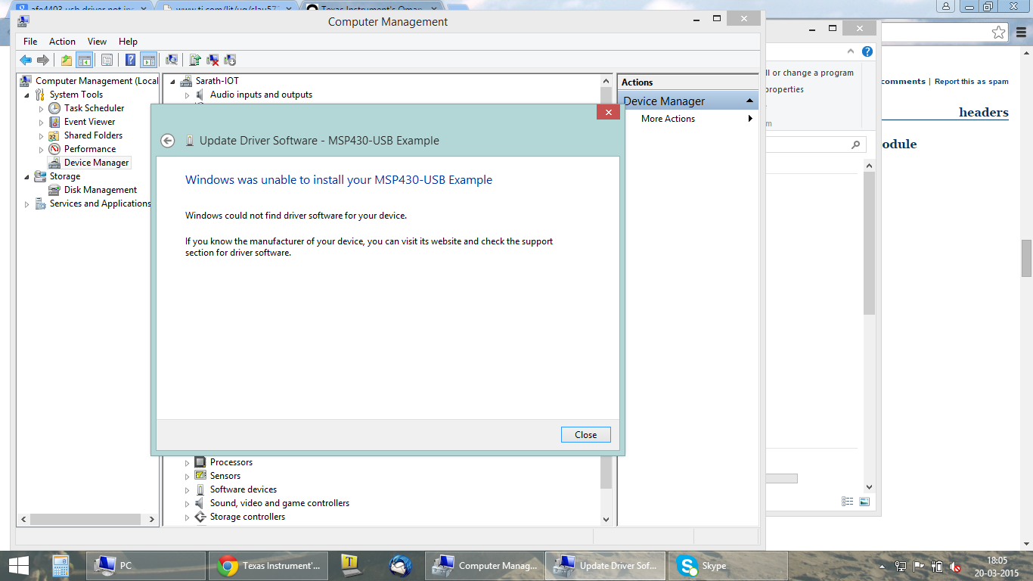
Task: Open the Help menu
Action: click(128, 42)
